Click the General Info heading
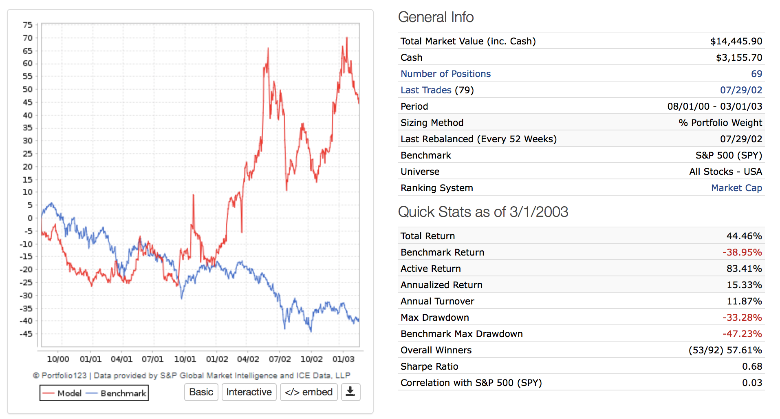Viewport: 780px width, 419px height. 435,17
